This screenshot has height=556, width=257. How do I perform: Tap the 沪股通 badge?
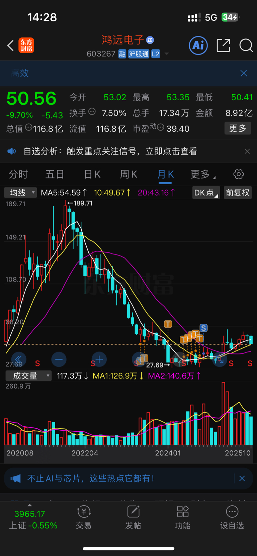(139, 54)
